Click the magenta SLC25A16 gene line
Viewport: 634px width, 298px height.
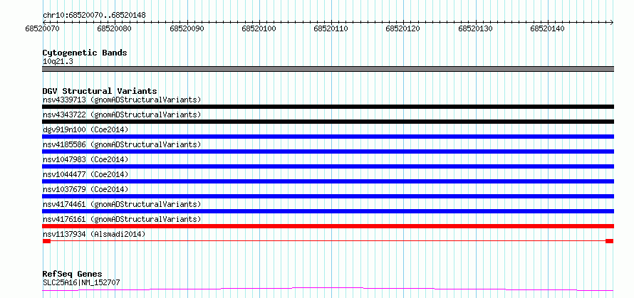click(x=328, y=289)
